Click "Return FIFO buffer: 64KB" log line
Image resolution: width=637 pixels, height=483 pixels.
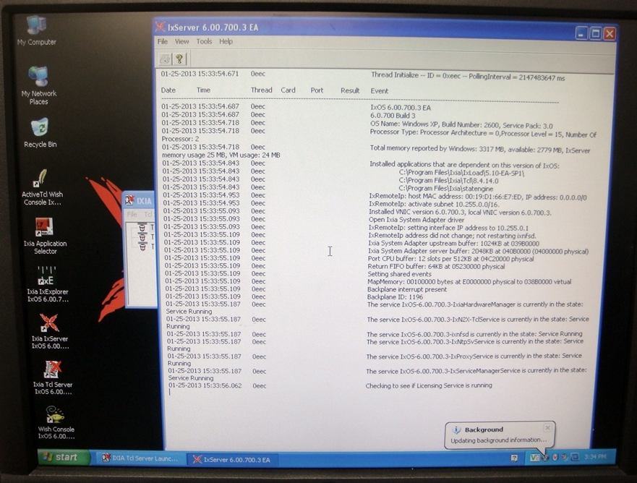click(x=436, y=267)
